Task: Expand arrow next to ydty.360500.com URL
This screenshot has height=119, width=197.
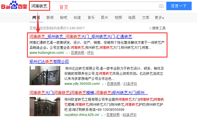Action: click(x=102, y=84)
